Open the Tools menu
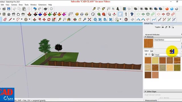Image resolution: width=182 pixels, height=102 pixels. (x=26, y=5)
